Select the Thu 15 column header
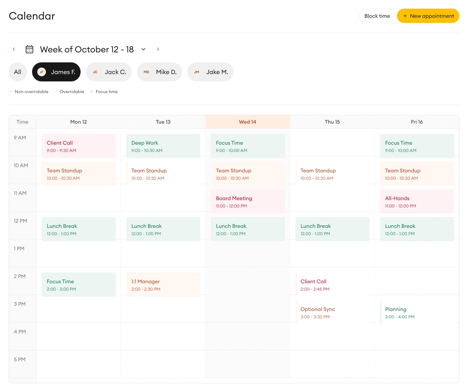 click(x=332, y=122)
